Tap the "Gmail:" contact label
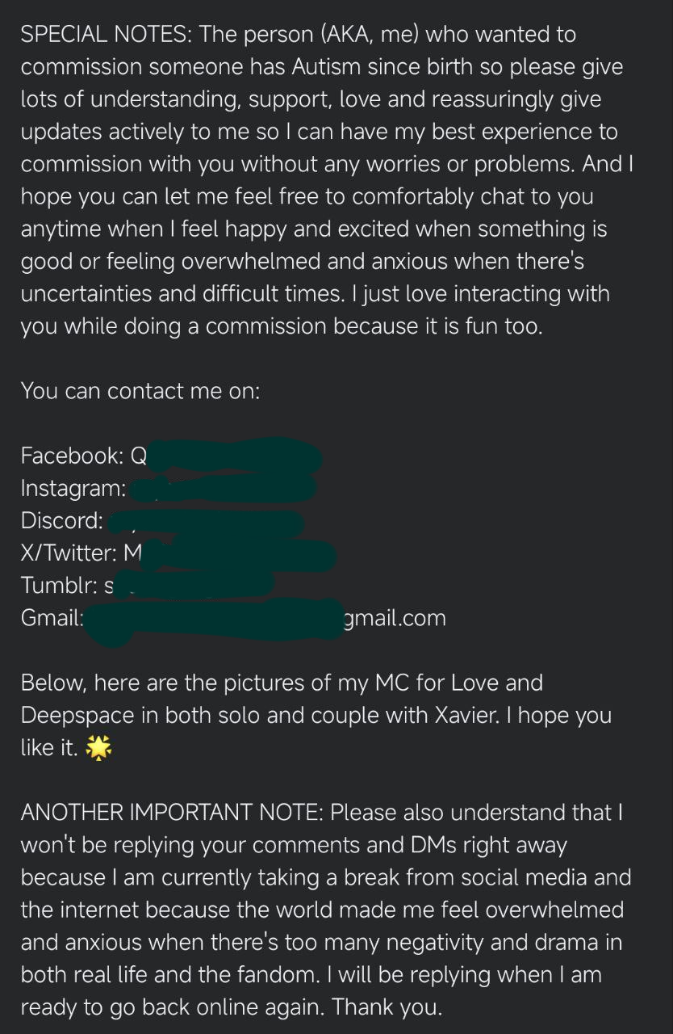Viewport: 673px width, 1034px height. coord(52,618)
